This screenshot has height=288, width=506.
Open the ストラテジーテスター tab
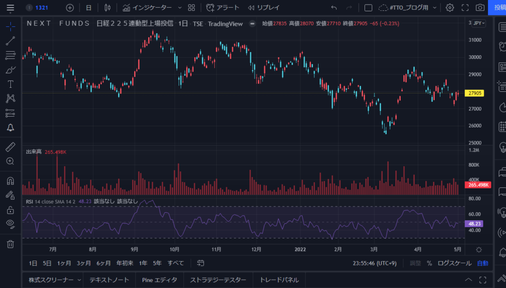[x=218, y=280]
